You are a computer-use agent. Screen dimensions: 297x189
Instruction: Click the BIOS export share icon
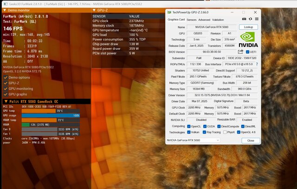[240, 52]
